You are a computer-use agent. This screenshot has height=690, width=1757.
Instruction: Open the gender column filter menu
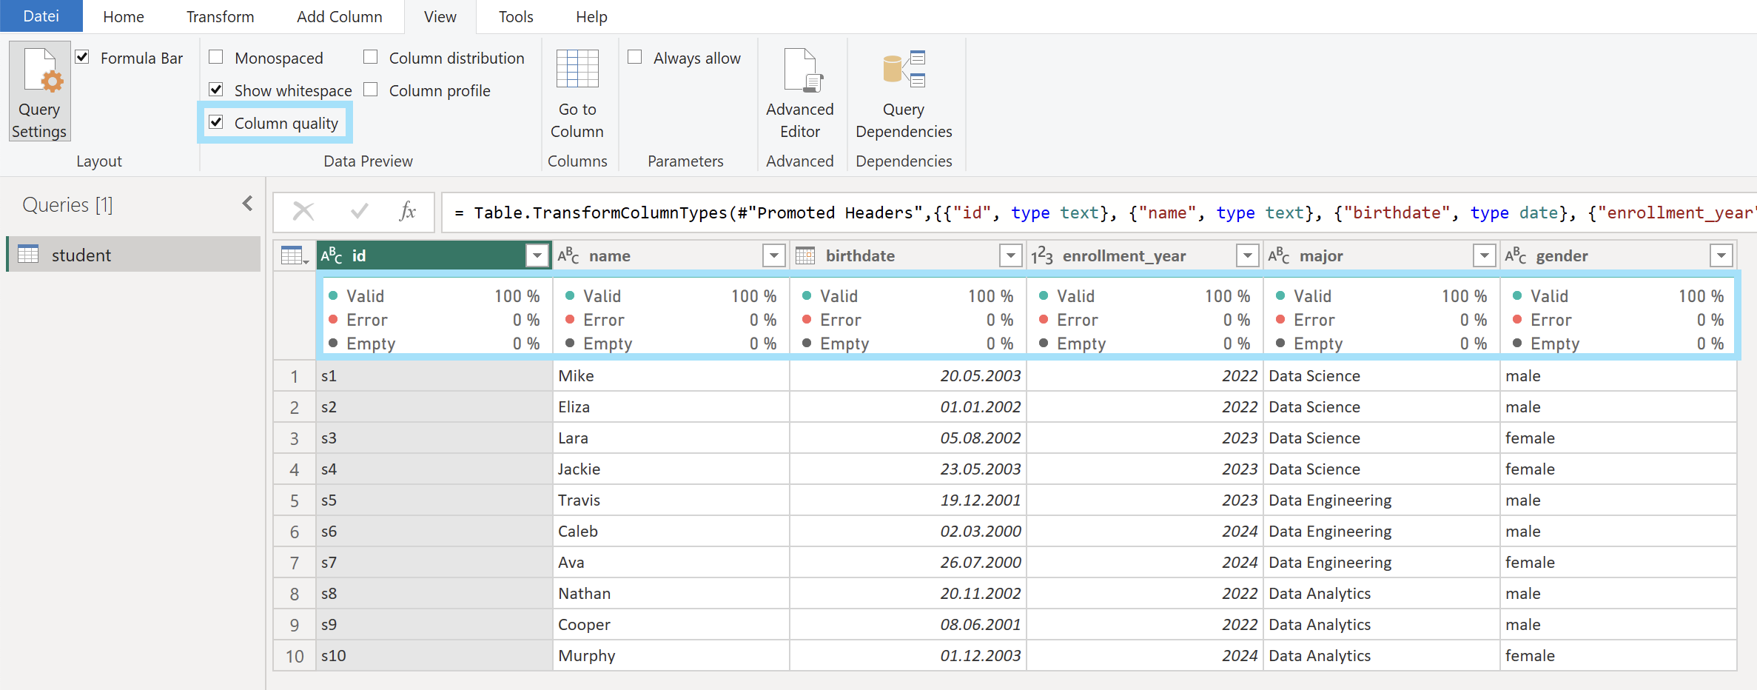[1722, 255]
